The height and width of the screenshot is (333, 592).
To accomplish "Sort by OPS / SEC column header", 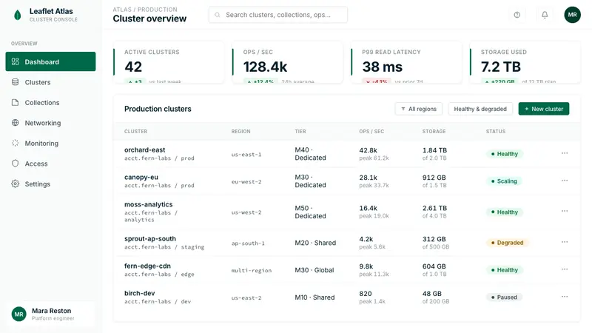I will click(371, 132).
